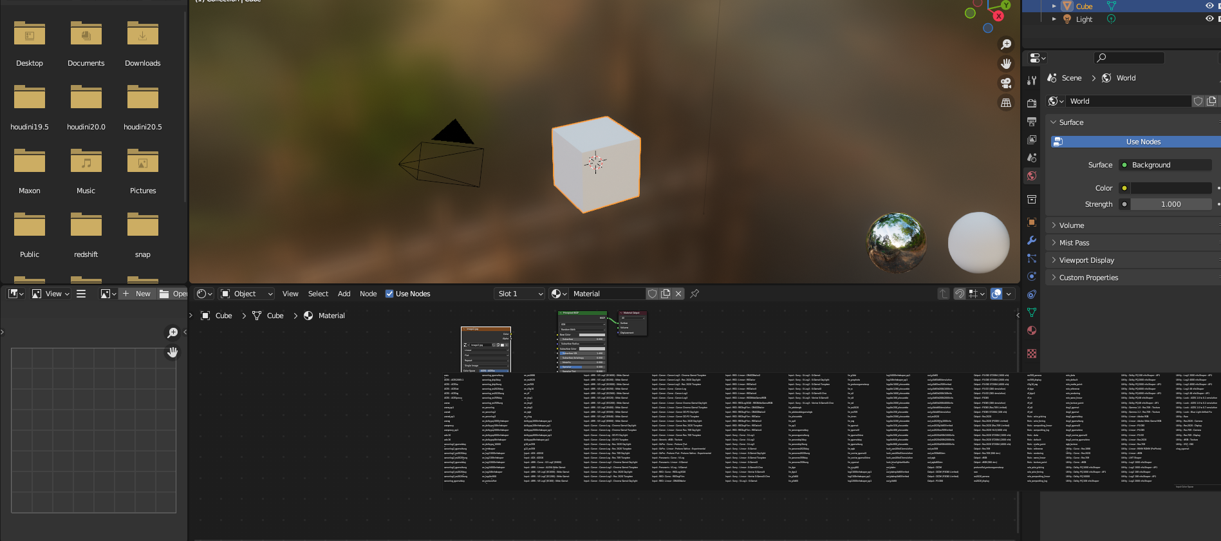The width and height of the screenshot is (1221, 541).
Task: Unlink the Material datablock
Action: (678, 294)
